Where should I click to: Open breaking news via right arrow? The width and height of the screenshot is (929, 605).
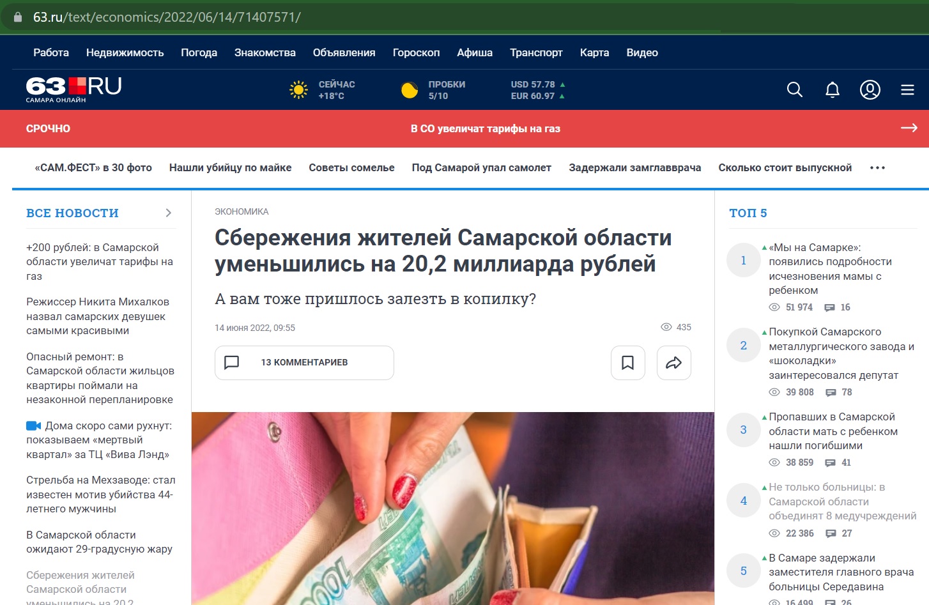pyautogui.click(x=909, y=128)
